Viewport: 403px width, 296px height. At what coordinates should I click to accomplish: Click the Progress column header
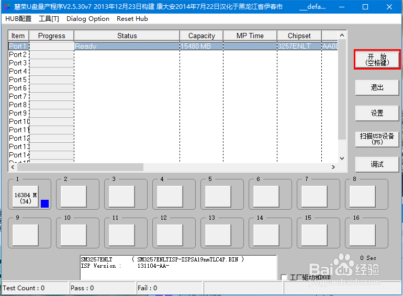click(x=51, y=36)
